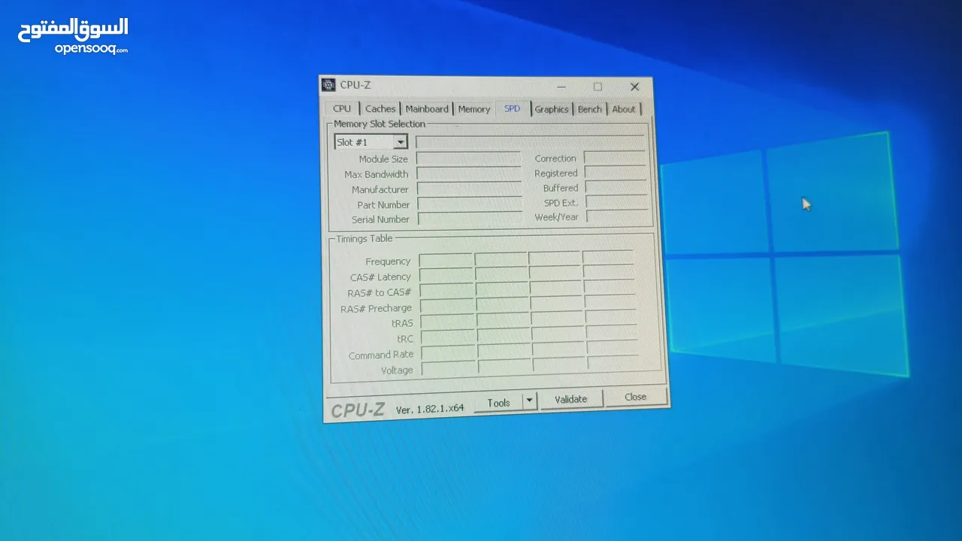The image size is (962, 541).
Task: View the About tab
Action: coord(624,110)
